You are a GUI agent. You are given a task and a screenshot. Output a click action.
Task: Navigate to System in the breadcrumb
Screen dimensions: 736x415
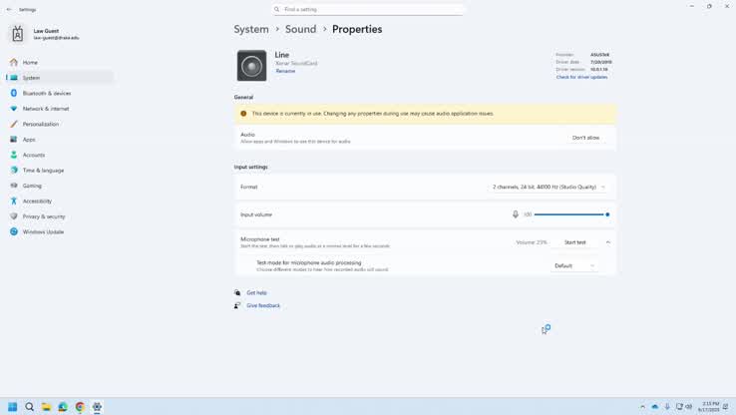[251, 29]
